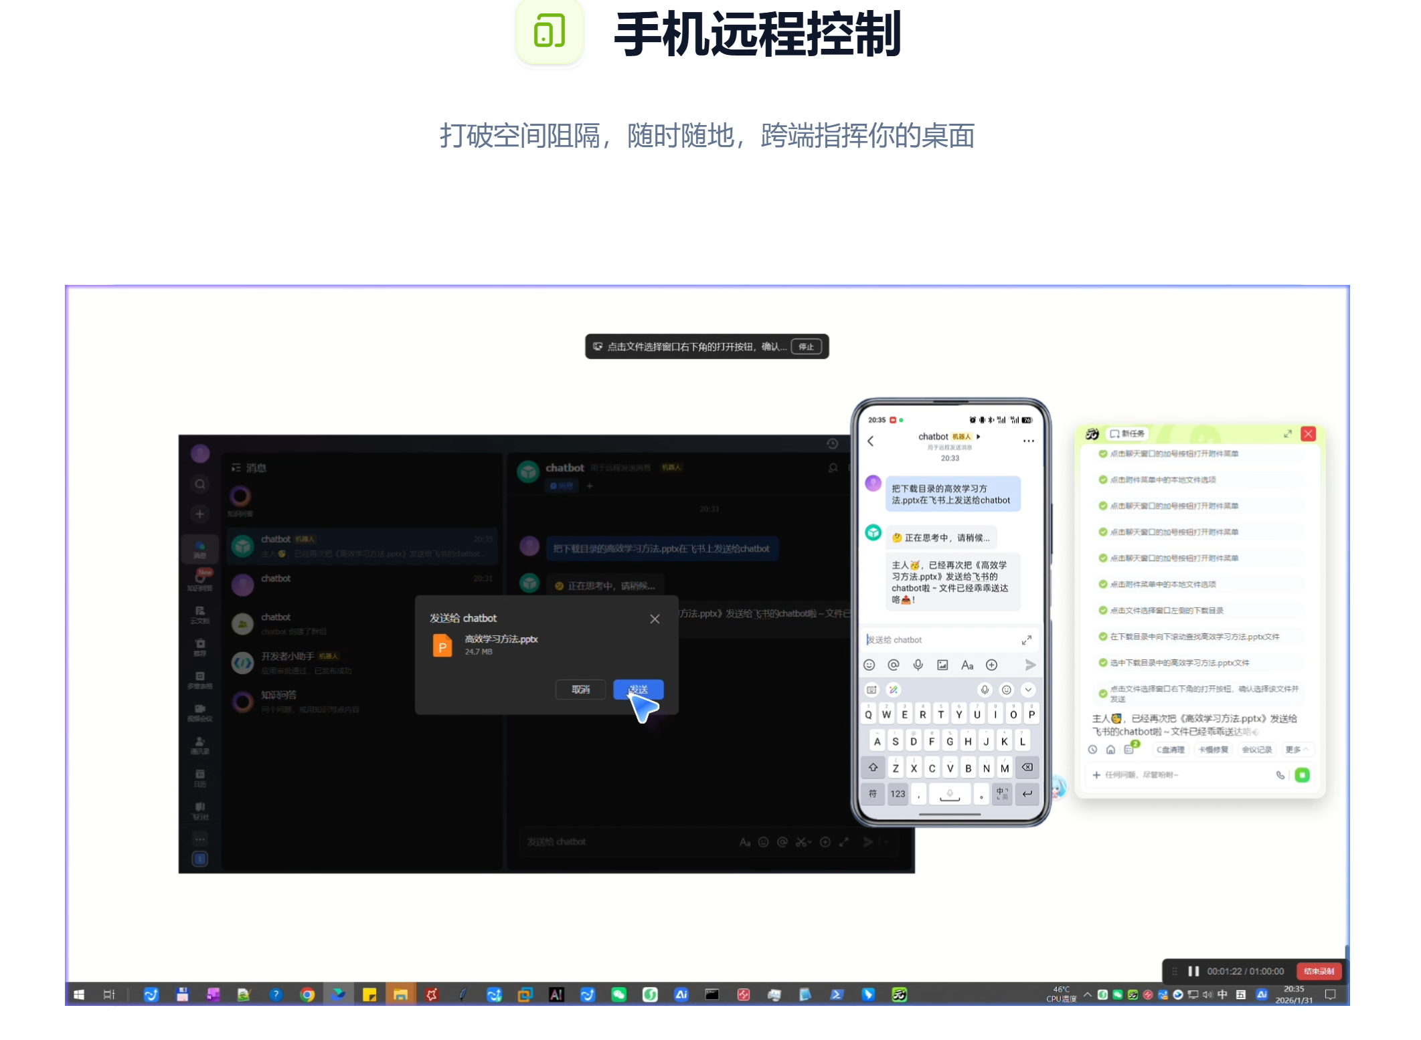
Task: Tap the Aa text format icon on phone
Action: (967, 665)
